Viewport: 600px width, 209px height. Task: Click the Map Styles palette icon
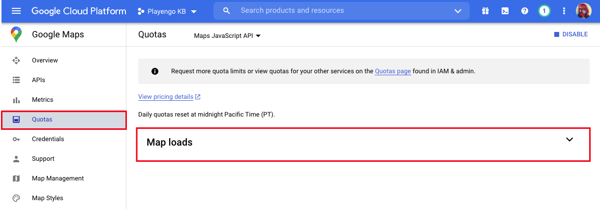tap(16, 198)
